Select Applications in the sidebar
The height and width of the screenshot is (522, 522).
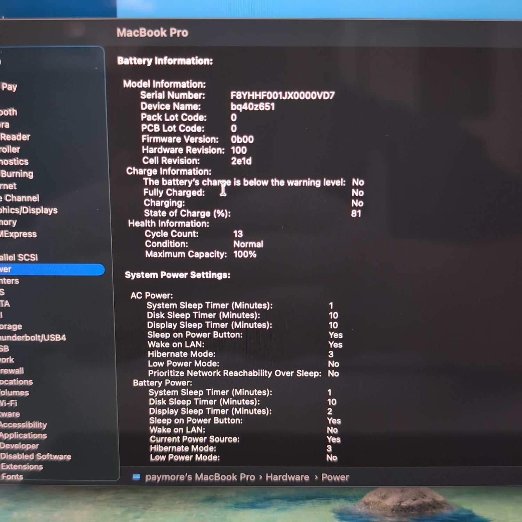pos(23,435)
